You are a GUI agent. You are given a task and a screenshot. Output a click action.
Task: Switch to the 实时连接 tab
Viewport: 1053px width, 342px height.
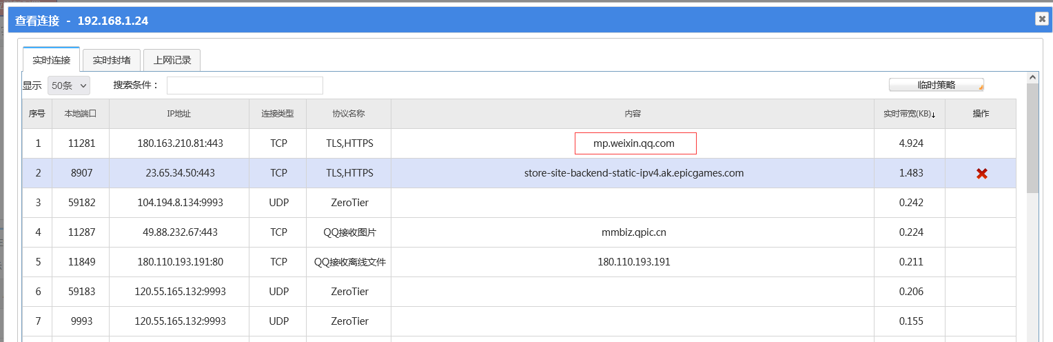coord(52,60)
